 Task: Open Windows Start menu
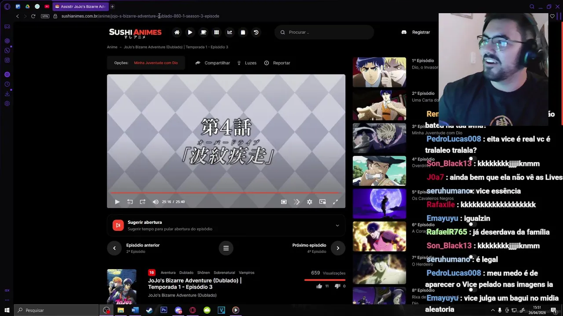pos(7,310)
